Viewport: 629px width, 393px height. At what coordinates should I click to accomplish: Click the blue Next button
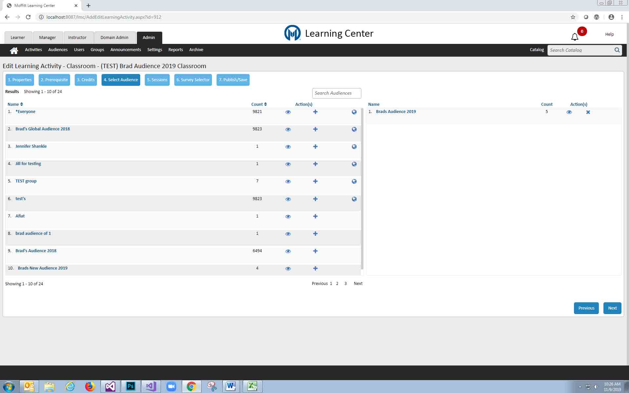point(612,308)
